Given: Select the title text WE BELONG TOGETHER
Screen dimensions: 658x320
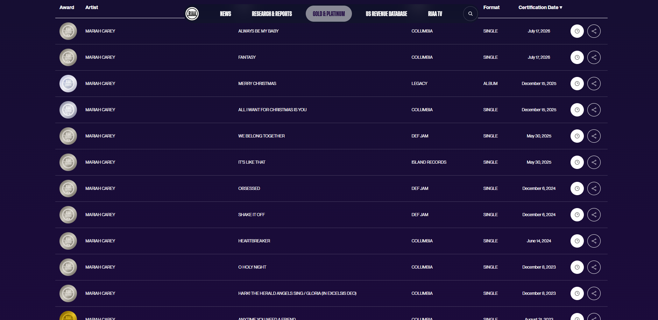Looking at the screenshot, I should 262,136.
